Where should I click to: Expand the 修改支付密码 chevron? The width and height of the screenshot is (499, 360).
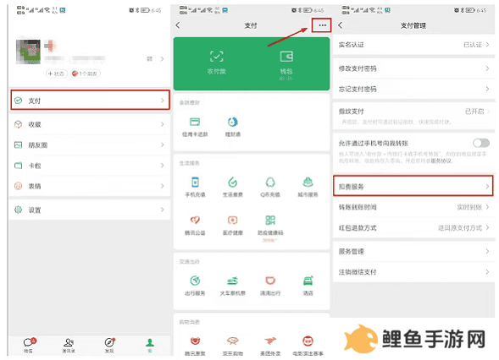point(487,68)
